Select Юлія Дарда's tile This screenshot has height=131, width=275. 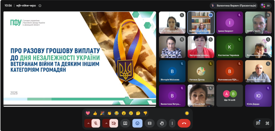click(258, 96)
